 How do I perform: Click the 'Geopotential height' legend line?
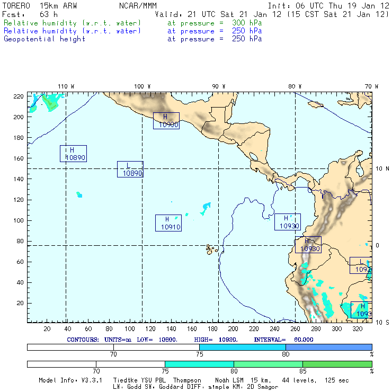point(132,39)
